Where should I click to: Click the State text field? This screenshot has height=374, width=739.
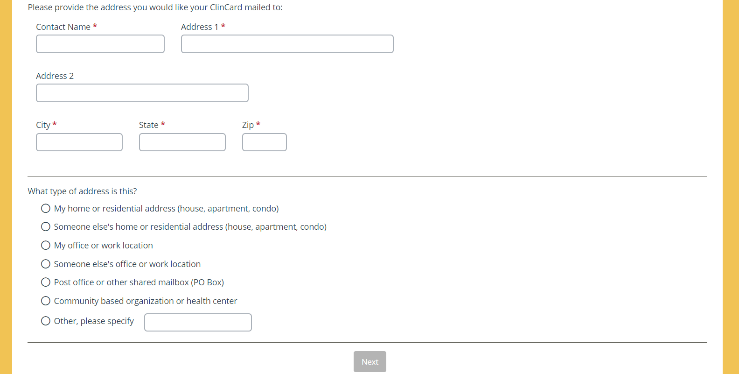click(182, 142)
